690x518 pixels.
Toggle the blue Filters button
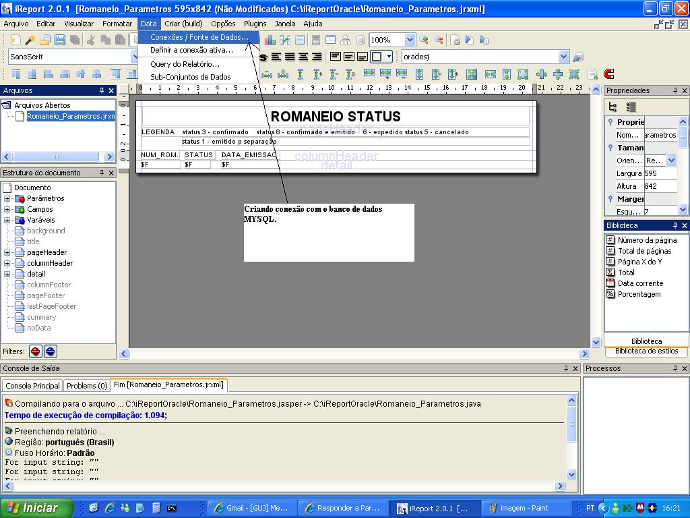tap(51, 351)
